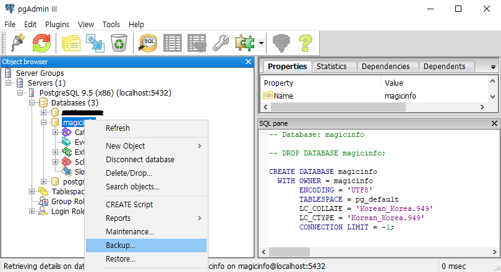Screen dimensions: 501x272
Task: Close the SQL pane
Action: (494, 123)
